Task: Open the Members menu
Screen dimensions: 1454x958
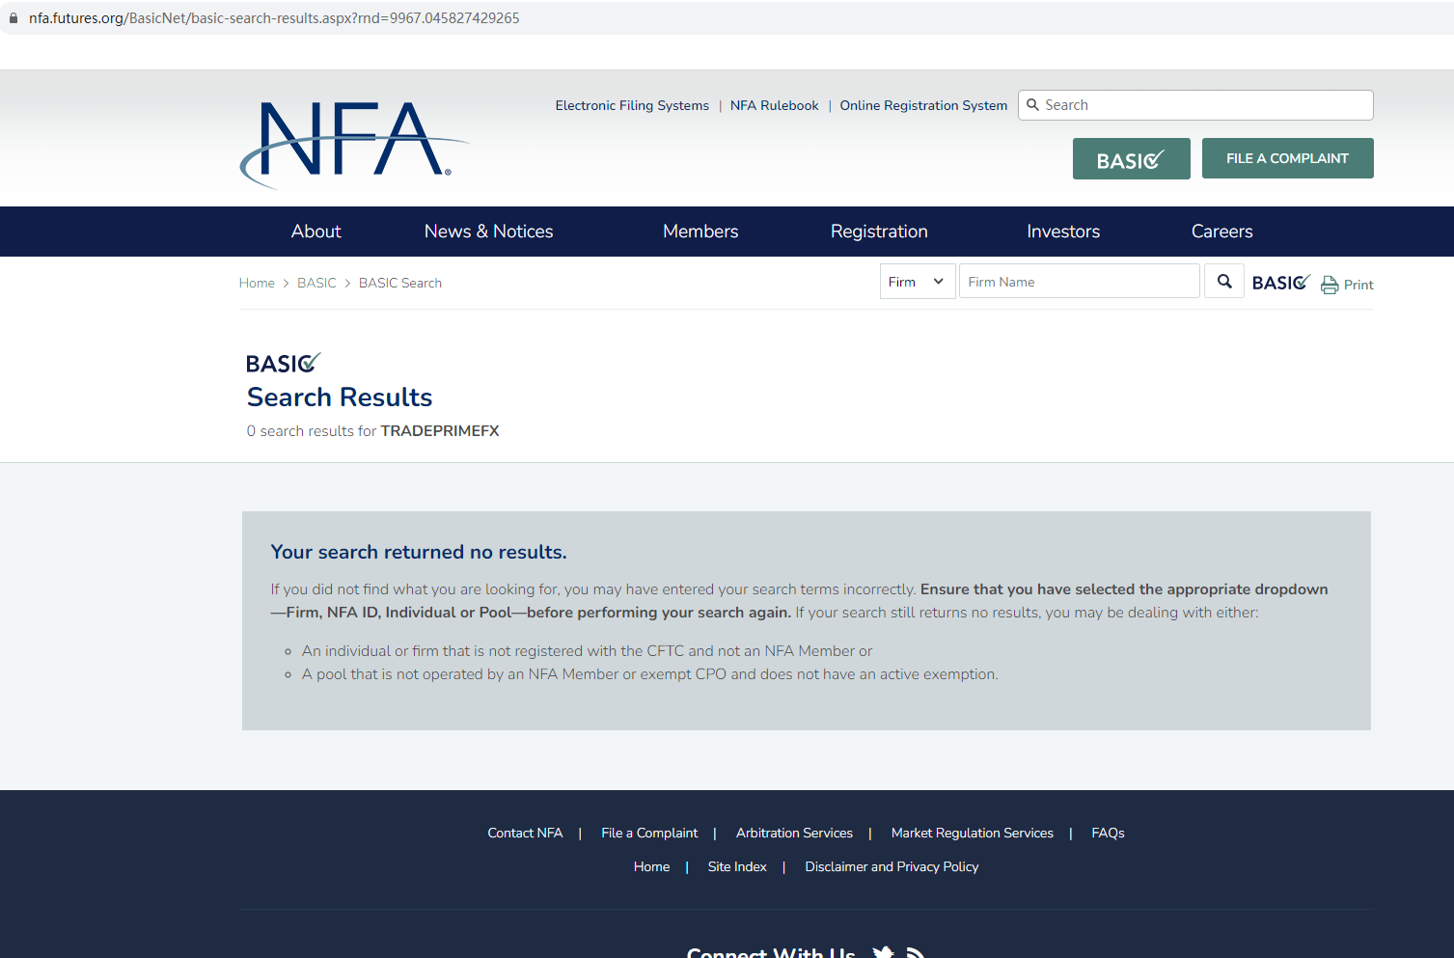Action: coord(700,232)
